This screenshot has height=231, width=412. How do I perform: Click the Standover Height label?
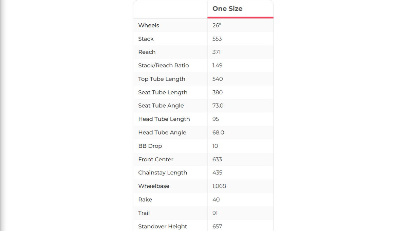163,226
